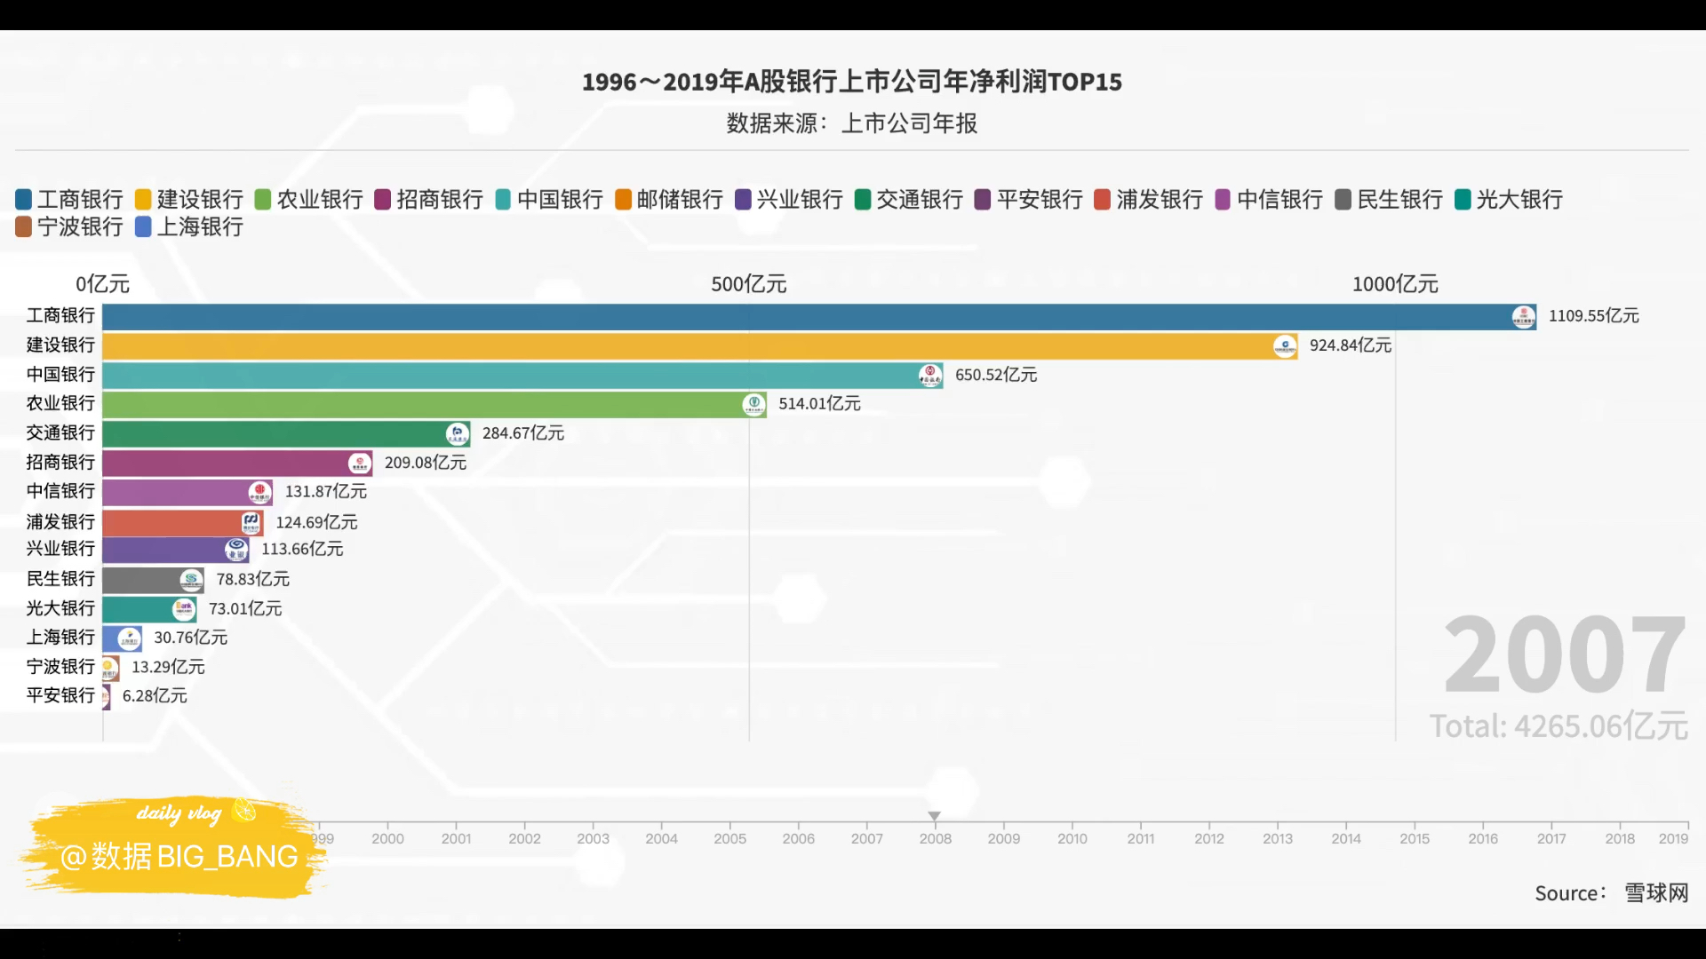Click the 建设银行 legend color swatch
This screenshot has width=1706, height=959.
point(144,199)
